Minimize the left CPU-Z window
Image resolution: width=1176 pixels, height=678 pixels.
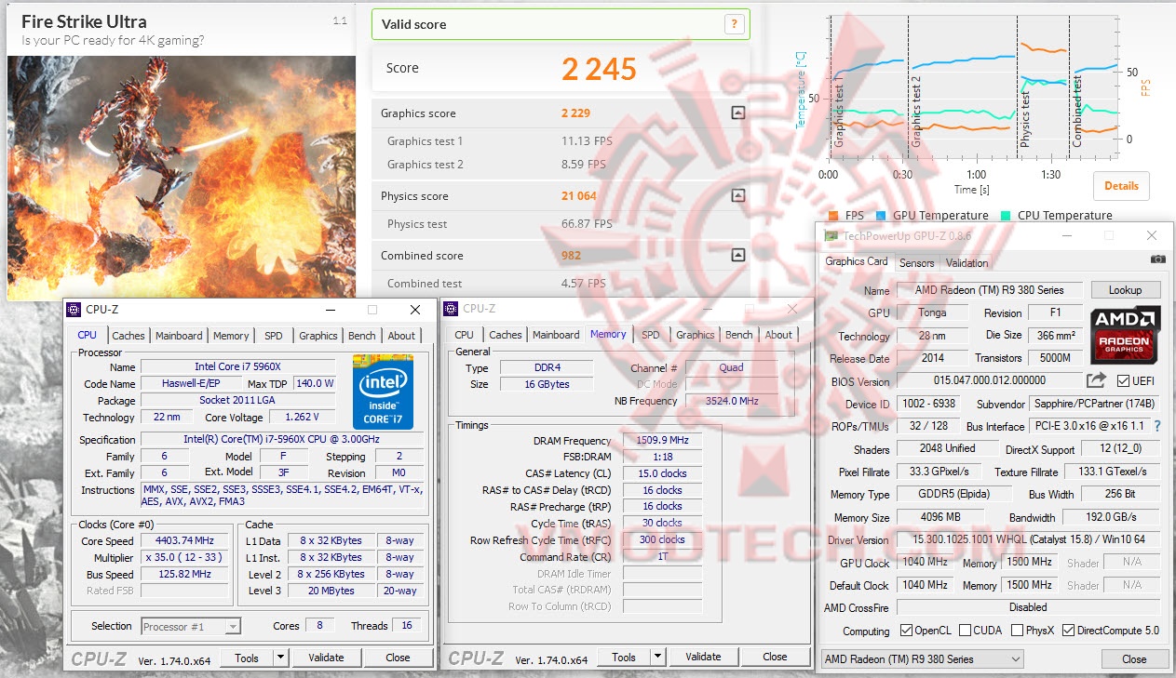pyautogui.click(x=330, y=310)
